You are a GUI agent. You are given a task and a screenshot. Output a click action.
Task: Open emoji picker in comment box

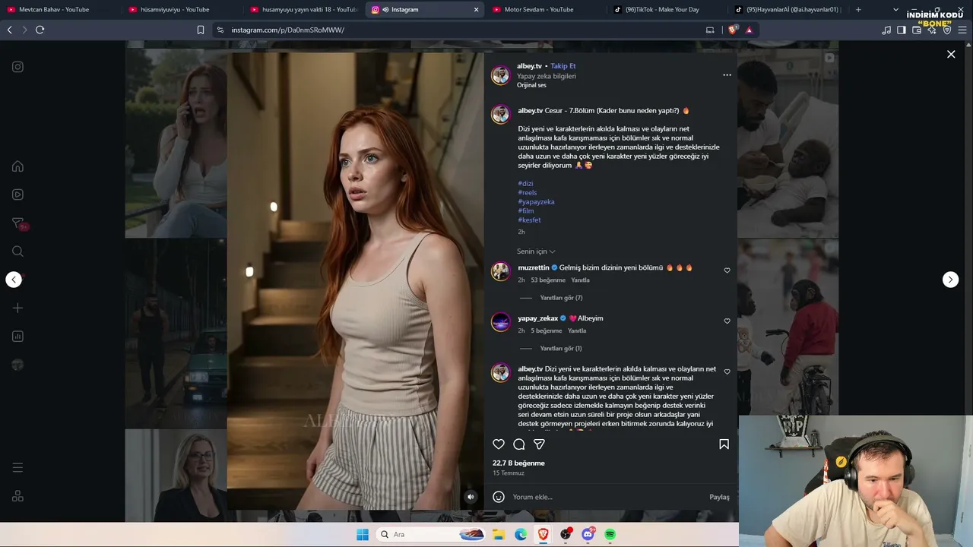tap(499, 497)
